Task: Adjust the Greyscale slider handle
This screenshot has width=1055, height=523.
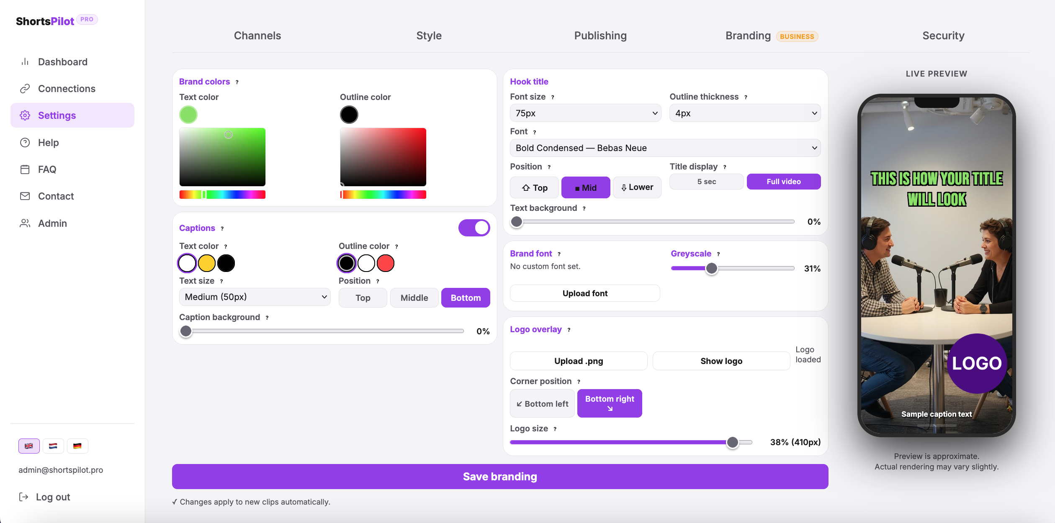Action: tap(712, 268)
